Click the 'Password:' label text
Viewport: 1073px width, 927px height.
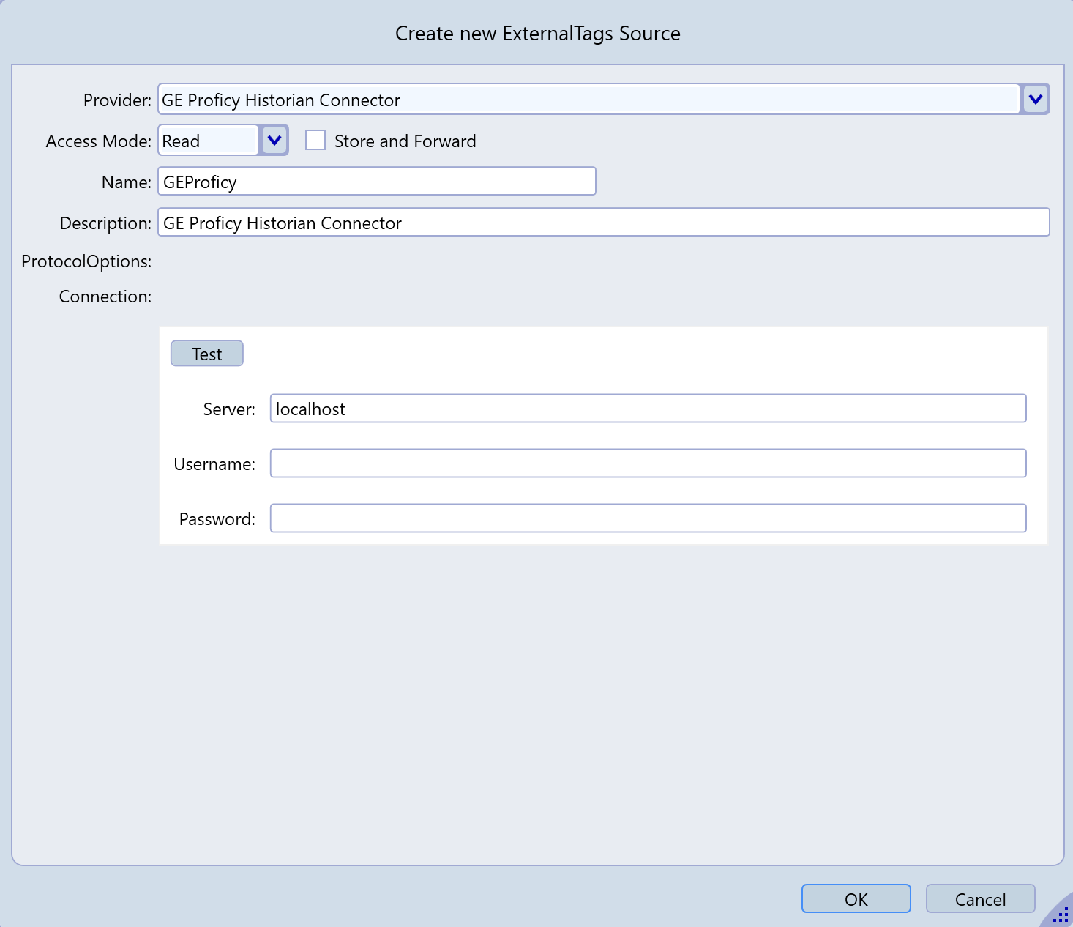click(x=217, y=519)
